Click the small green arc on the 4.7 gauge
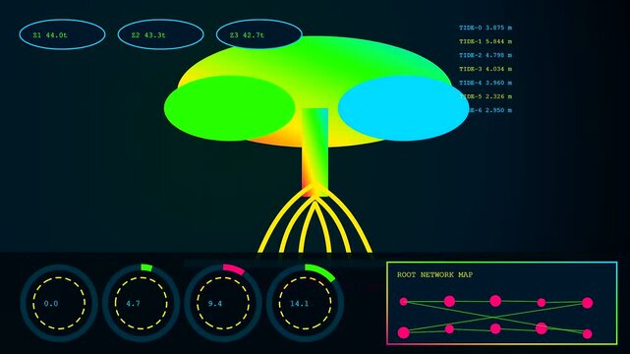Image resolution: width=630 pixels, height=354 pixels. pyautogui.click(x=146, y=267)
